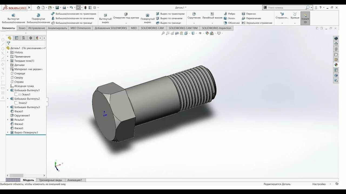Select the cursor selection tool
The width and height of the screenshot is (346, 194).
click(78, 8)
